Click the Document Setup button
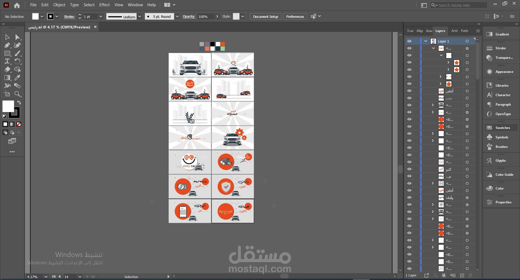The image size is (520, 280). coord(265,17)
